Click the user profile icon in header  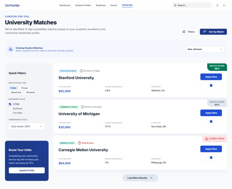tap(217, 5)
